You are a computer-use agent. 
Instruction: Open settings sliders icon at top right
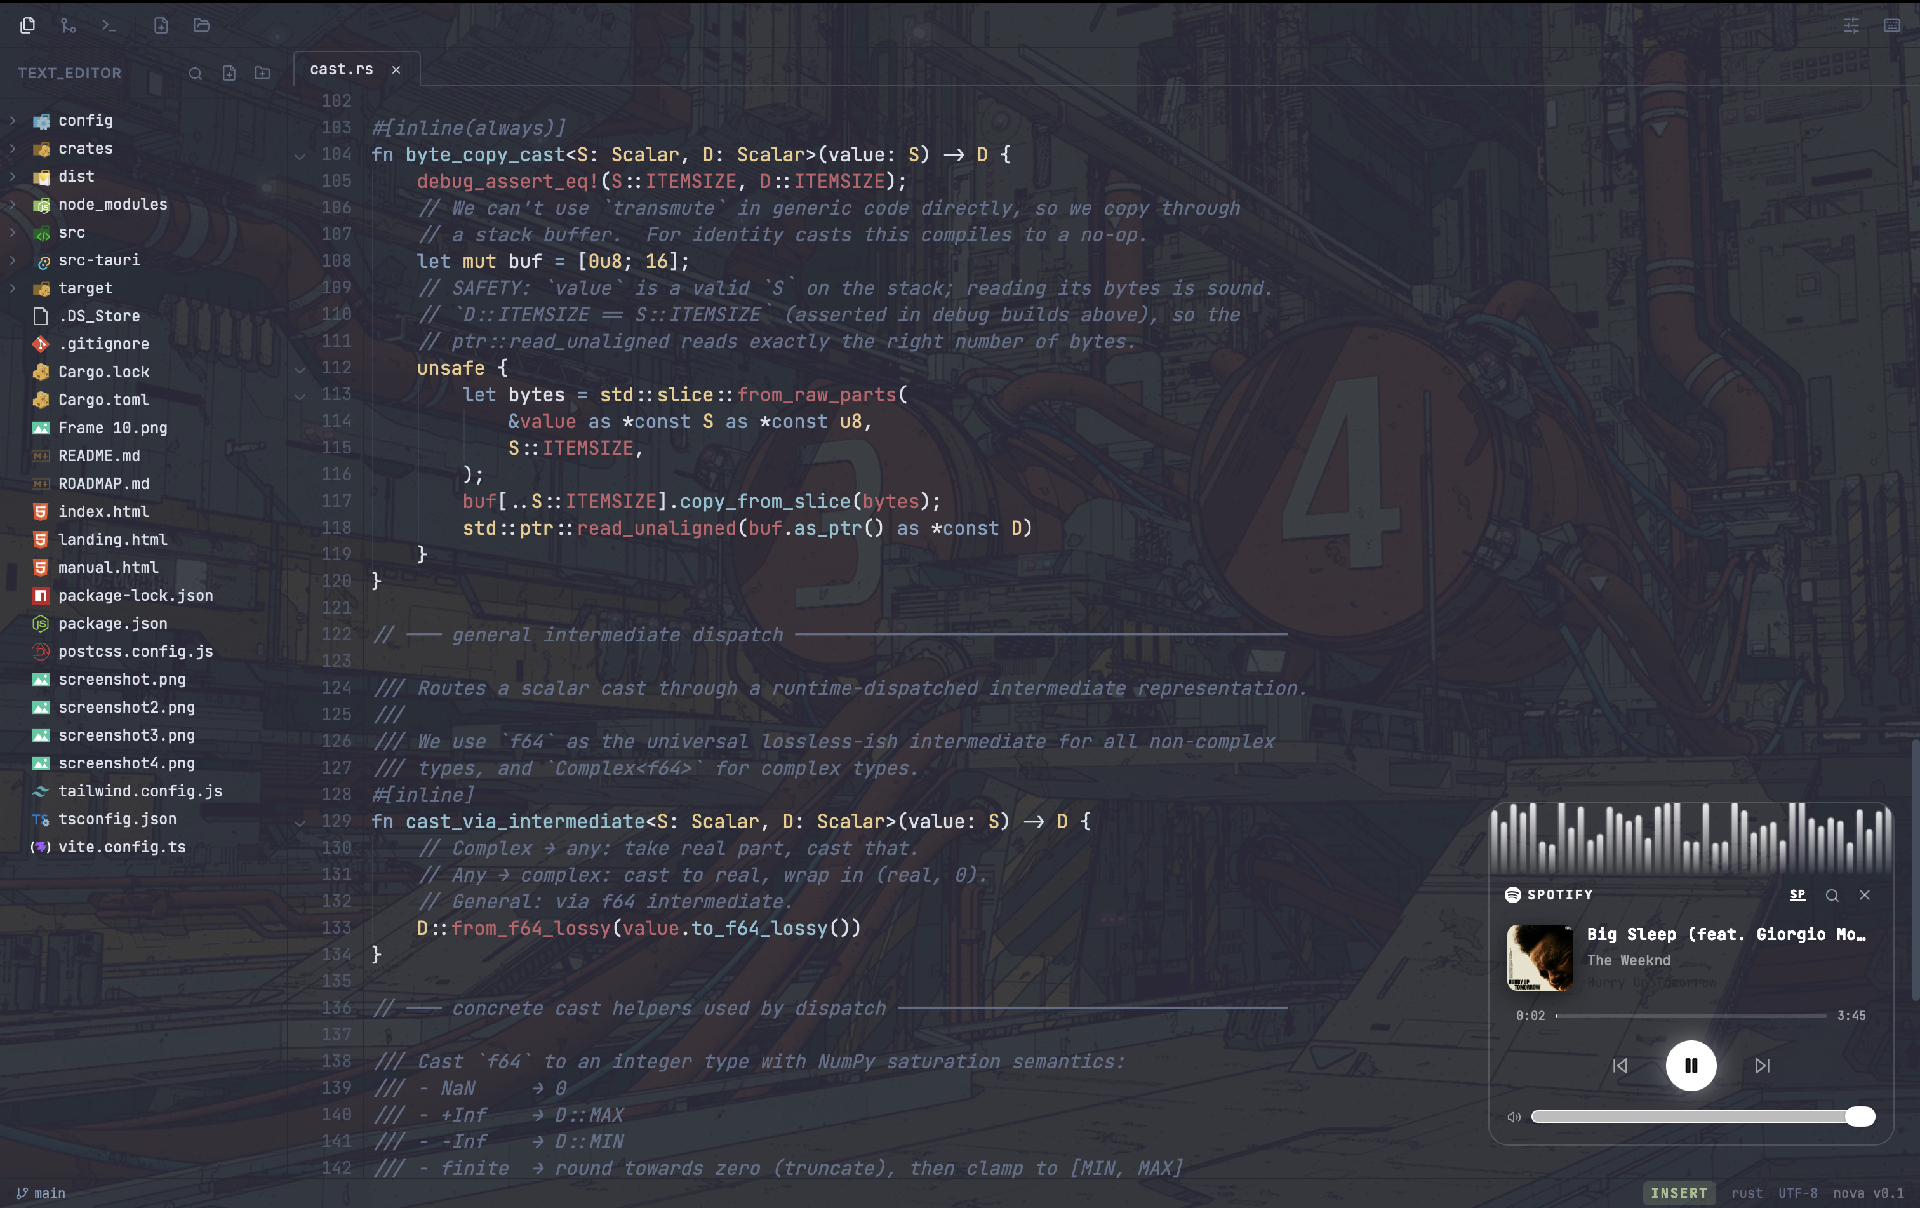(1851, 25)
